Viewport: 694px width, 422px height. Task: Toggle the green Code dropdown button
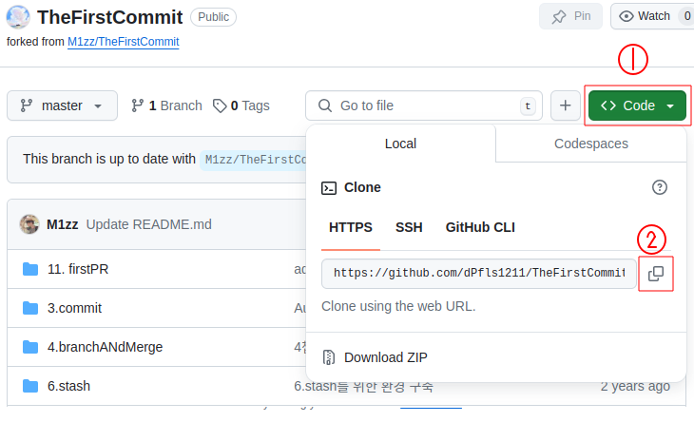tap(637, 105)
